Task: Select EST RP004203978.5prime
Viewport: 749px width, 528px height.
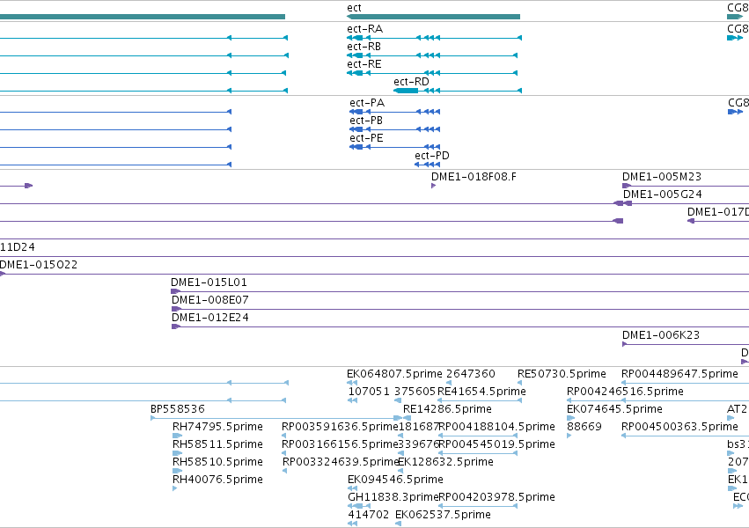Action: (x=496, y=497)
